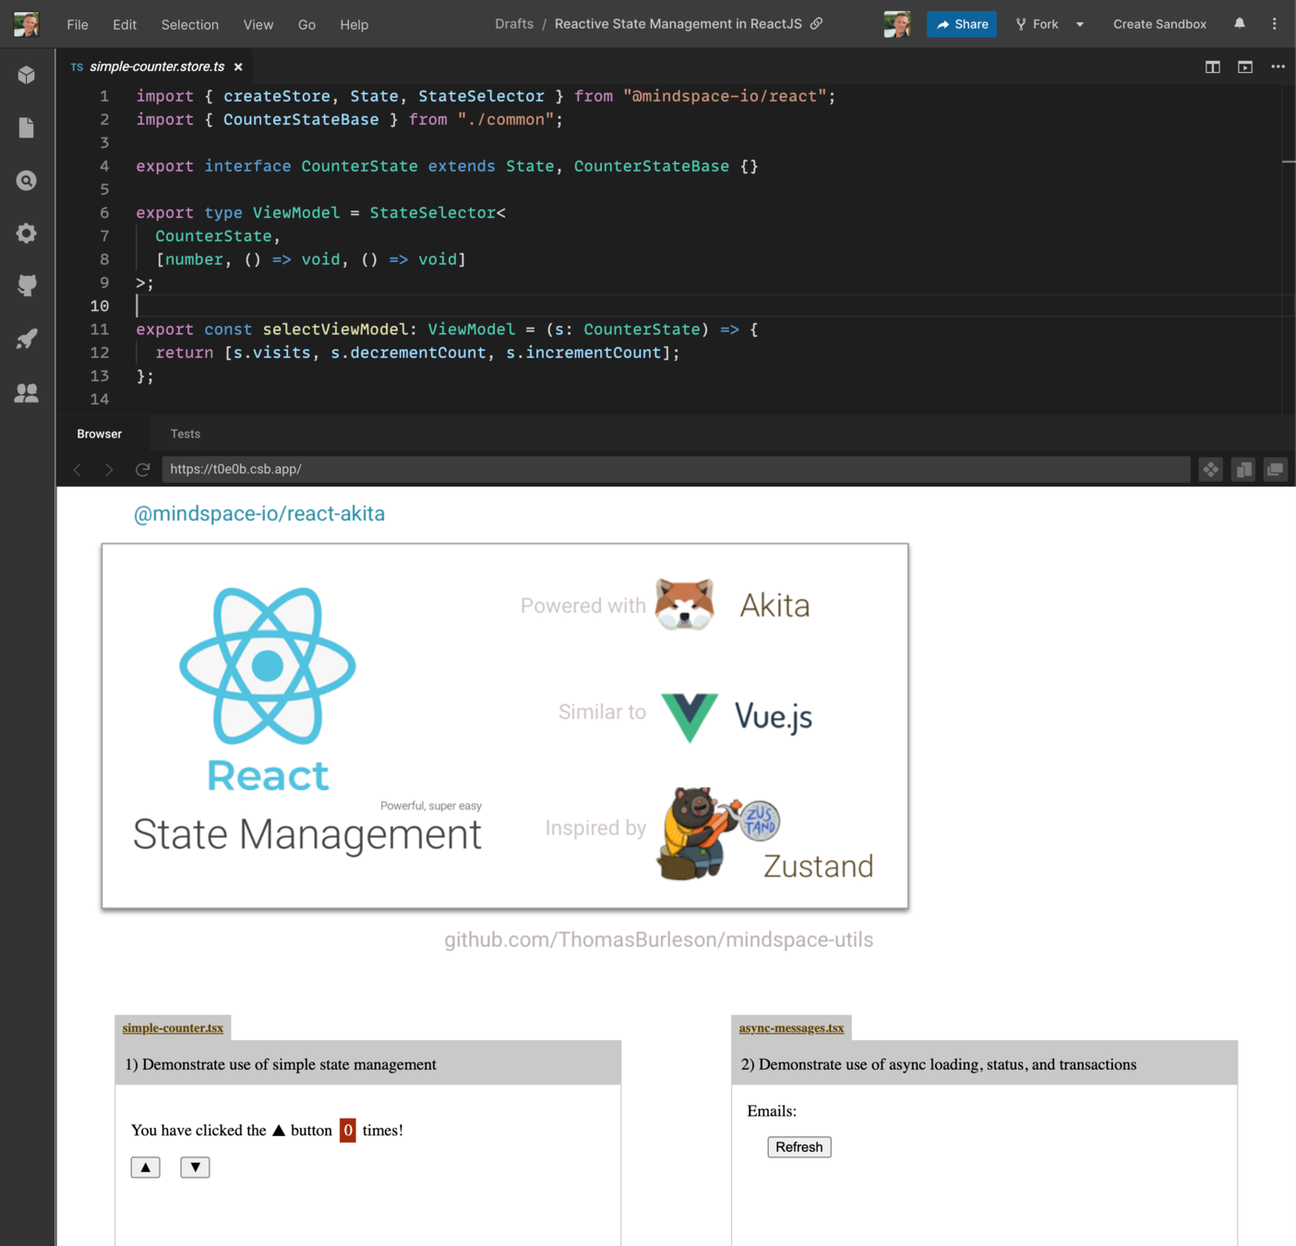Viewport: 1296px width, 1246px height.
Task: Open the async-messages.tsx link
Action: click(791, 1027)
